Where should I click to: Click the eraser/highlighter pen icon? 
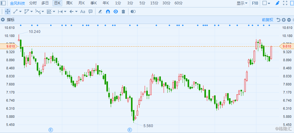point(100,11)
